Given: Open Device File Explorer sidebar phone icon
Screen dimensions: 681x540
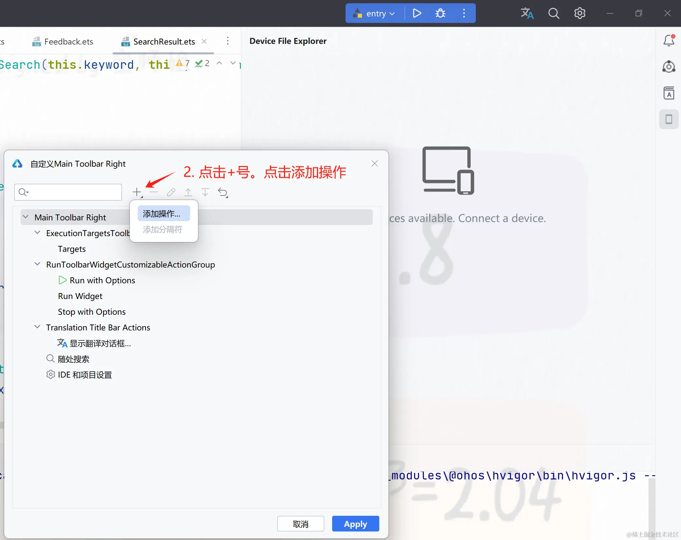Looking at the screenshot, I should 669,119.
